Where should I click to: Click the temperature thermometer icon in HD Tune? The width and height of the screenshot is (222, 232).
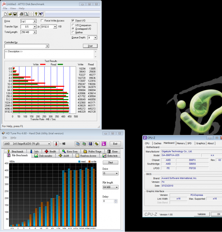click(x=56, y=144)
